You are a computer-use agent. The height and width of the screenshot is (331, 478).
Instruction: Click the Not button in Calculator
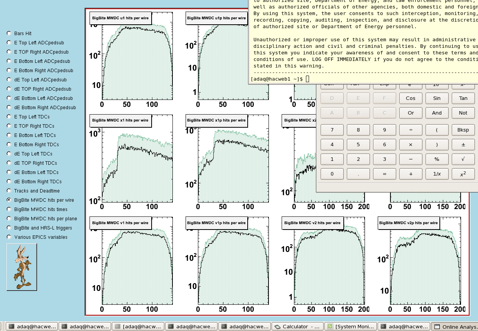click(463, 113)
